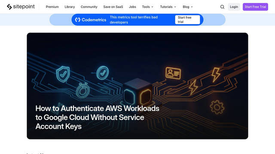The image size is (275, 154).
Task: Click the Start Free Trial button
Action: [x=255, y=7]
